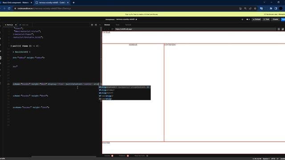Reload the browser page
This screenshot has height=160, width=285.
[x=9, y=8]
